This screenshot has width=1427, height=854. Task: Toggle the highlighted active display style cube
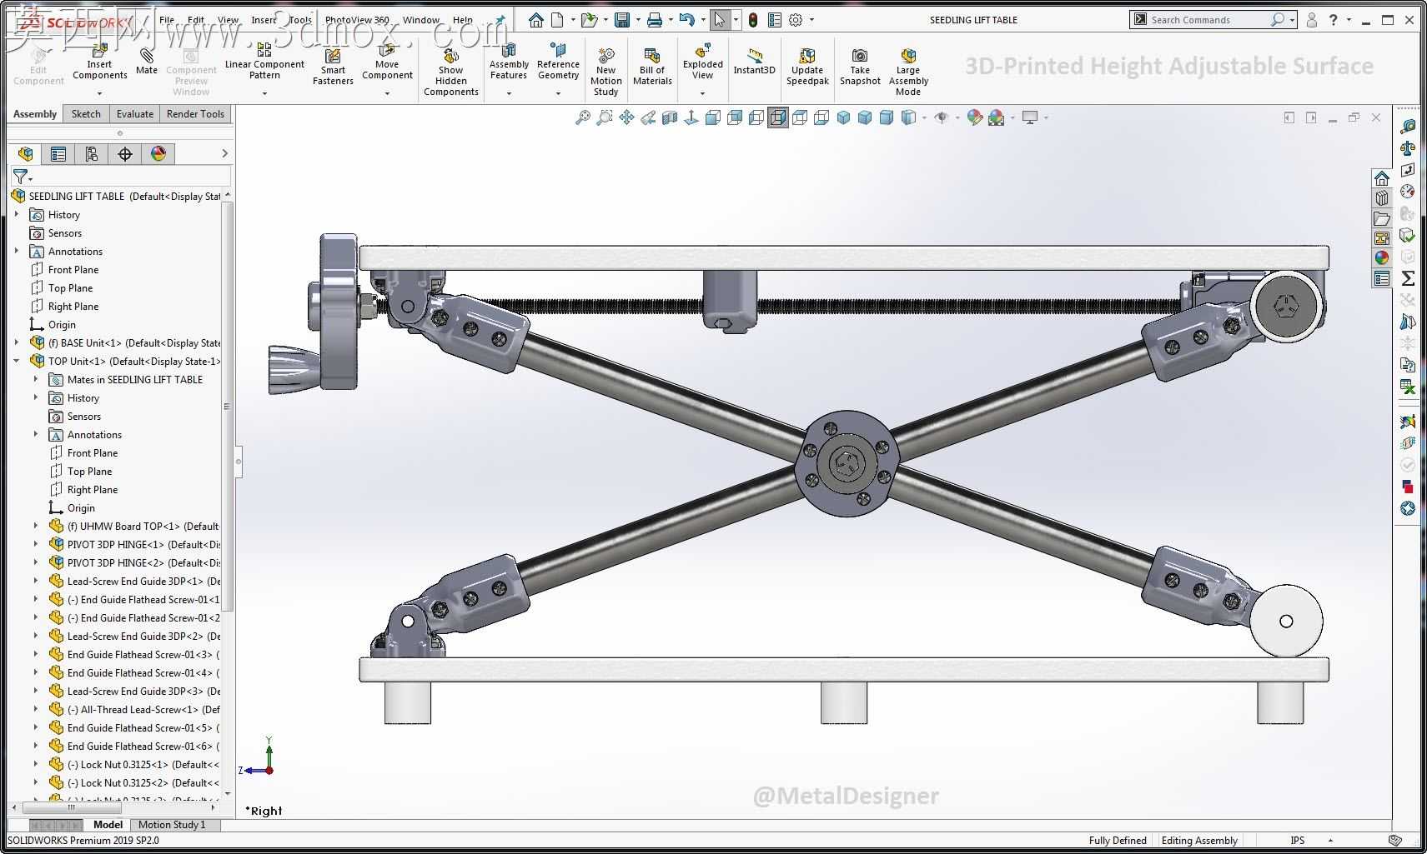778,117
